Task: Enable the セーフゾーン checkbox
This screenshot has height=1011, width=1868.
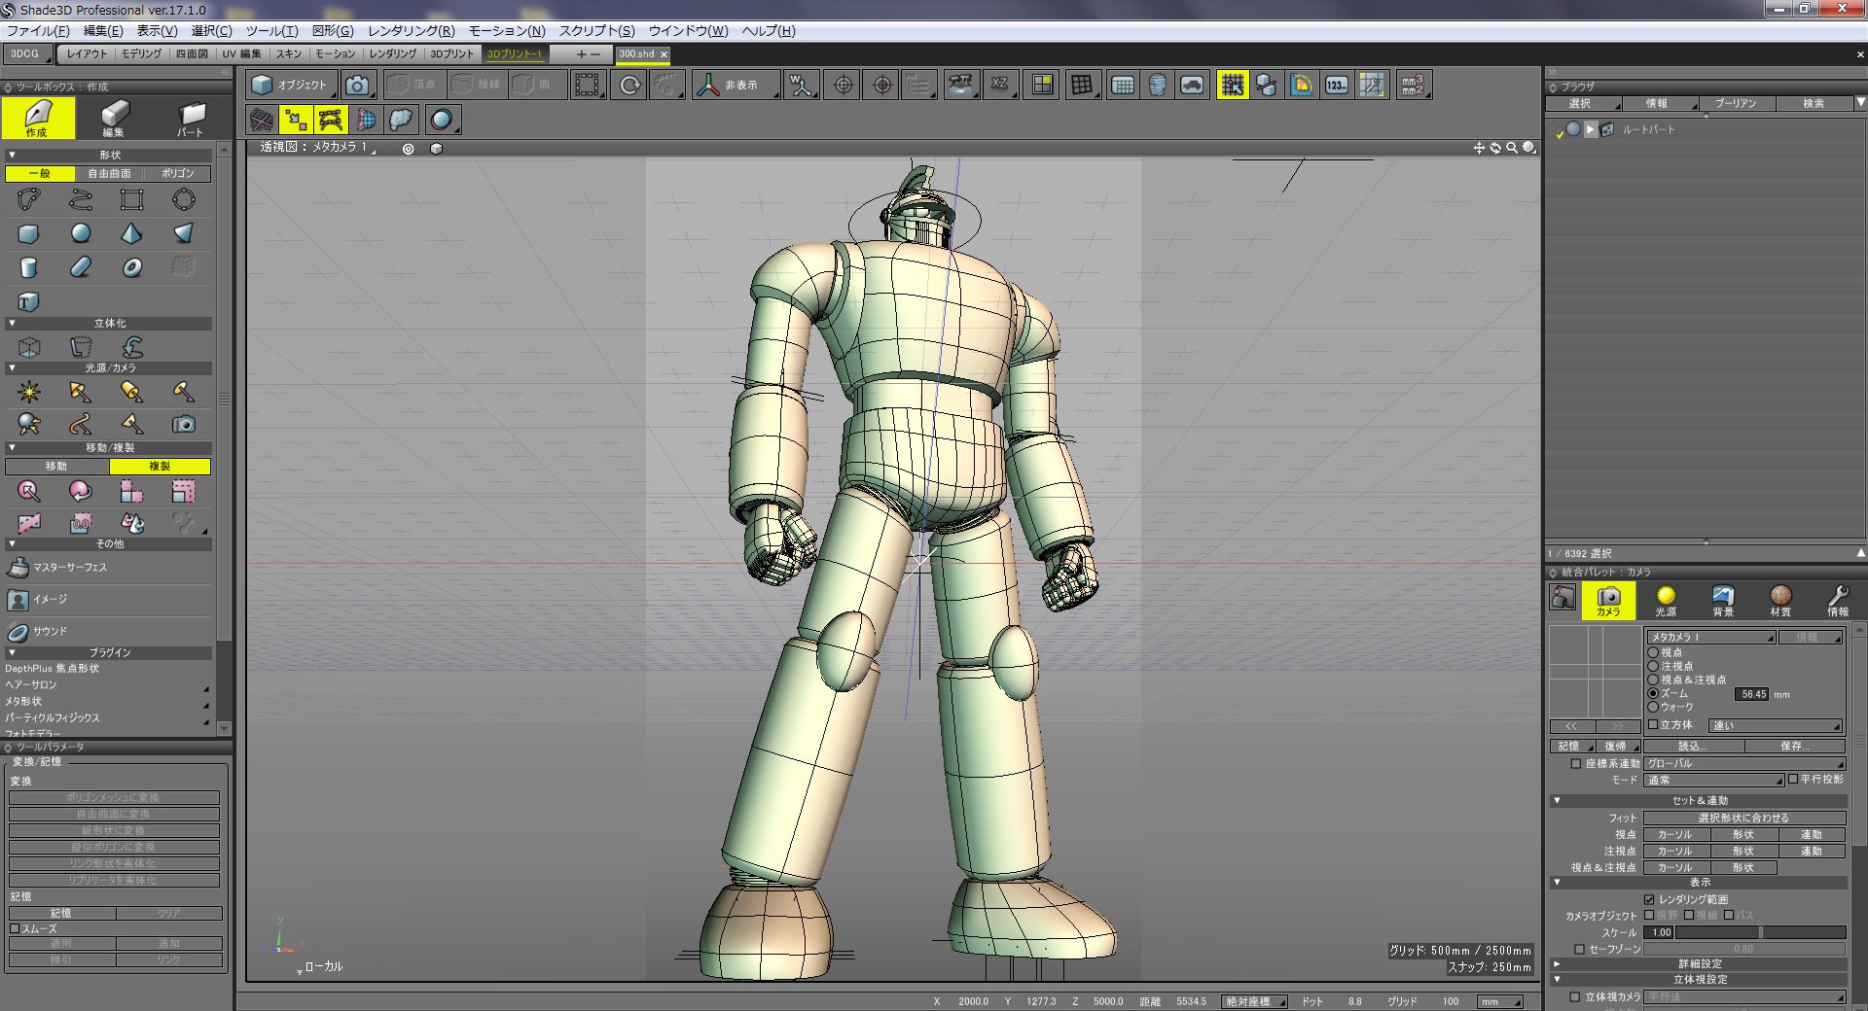Action: pyautogui.click(x=1579, y=949)
